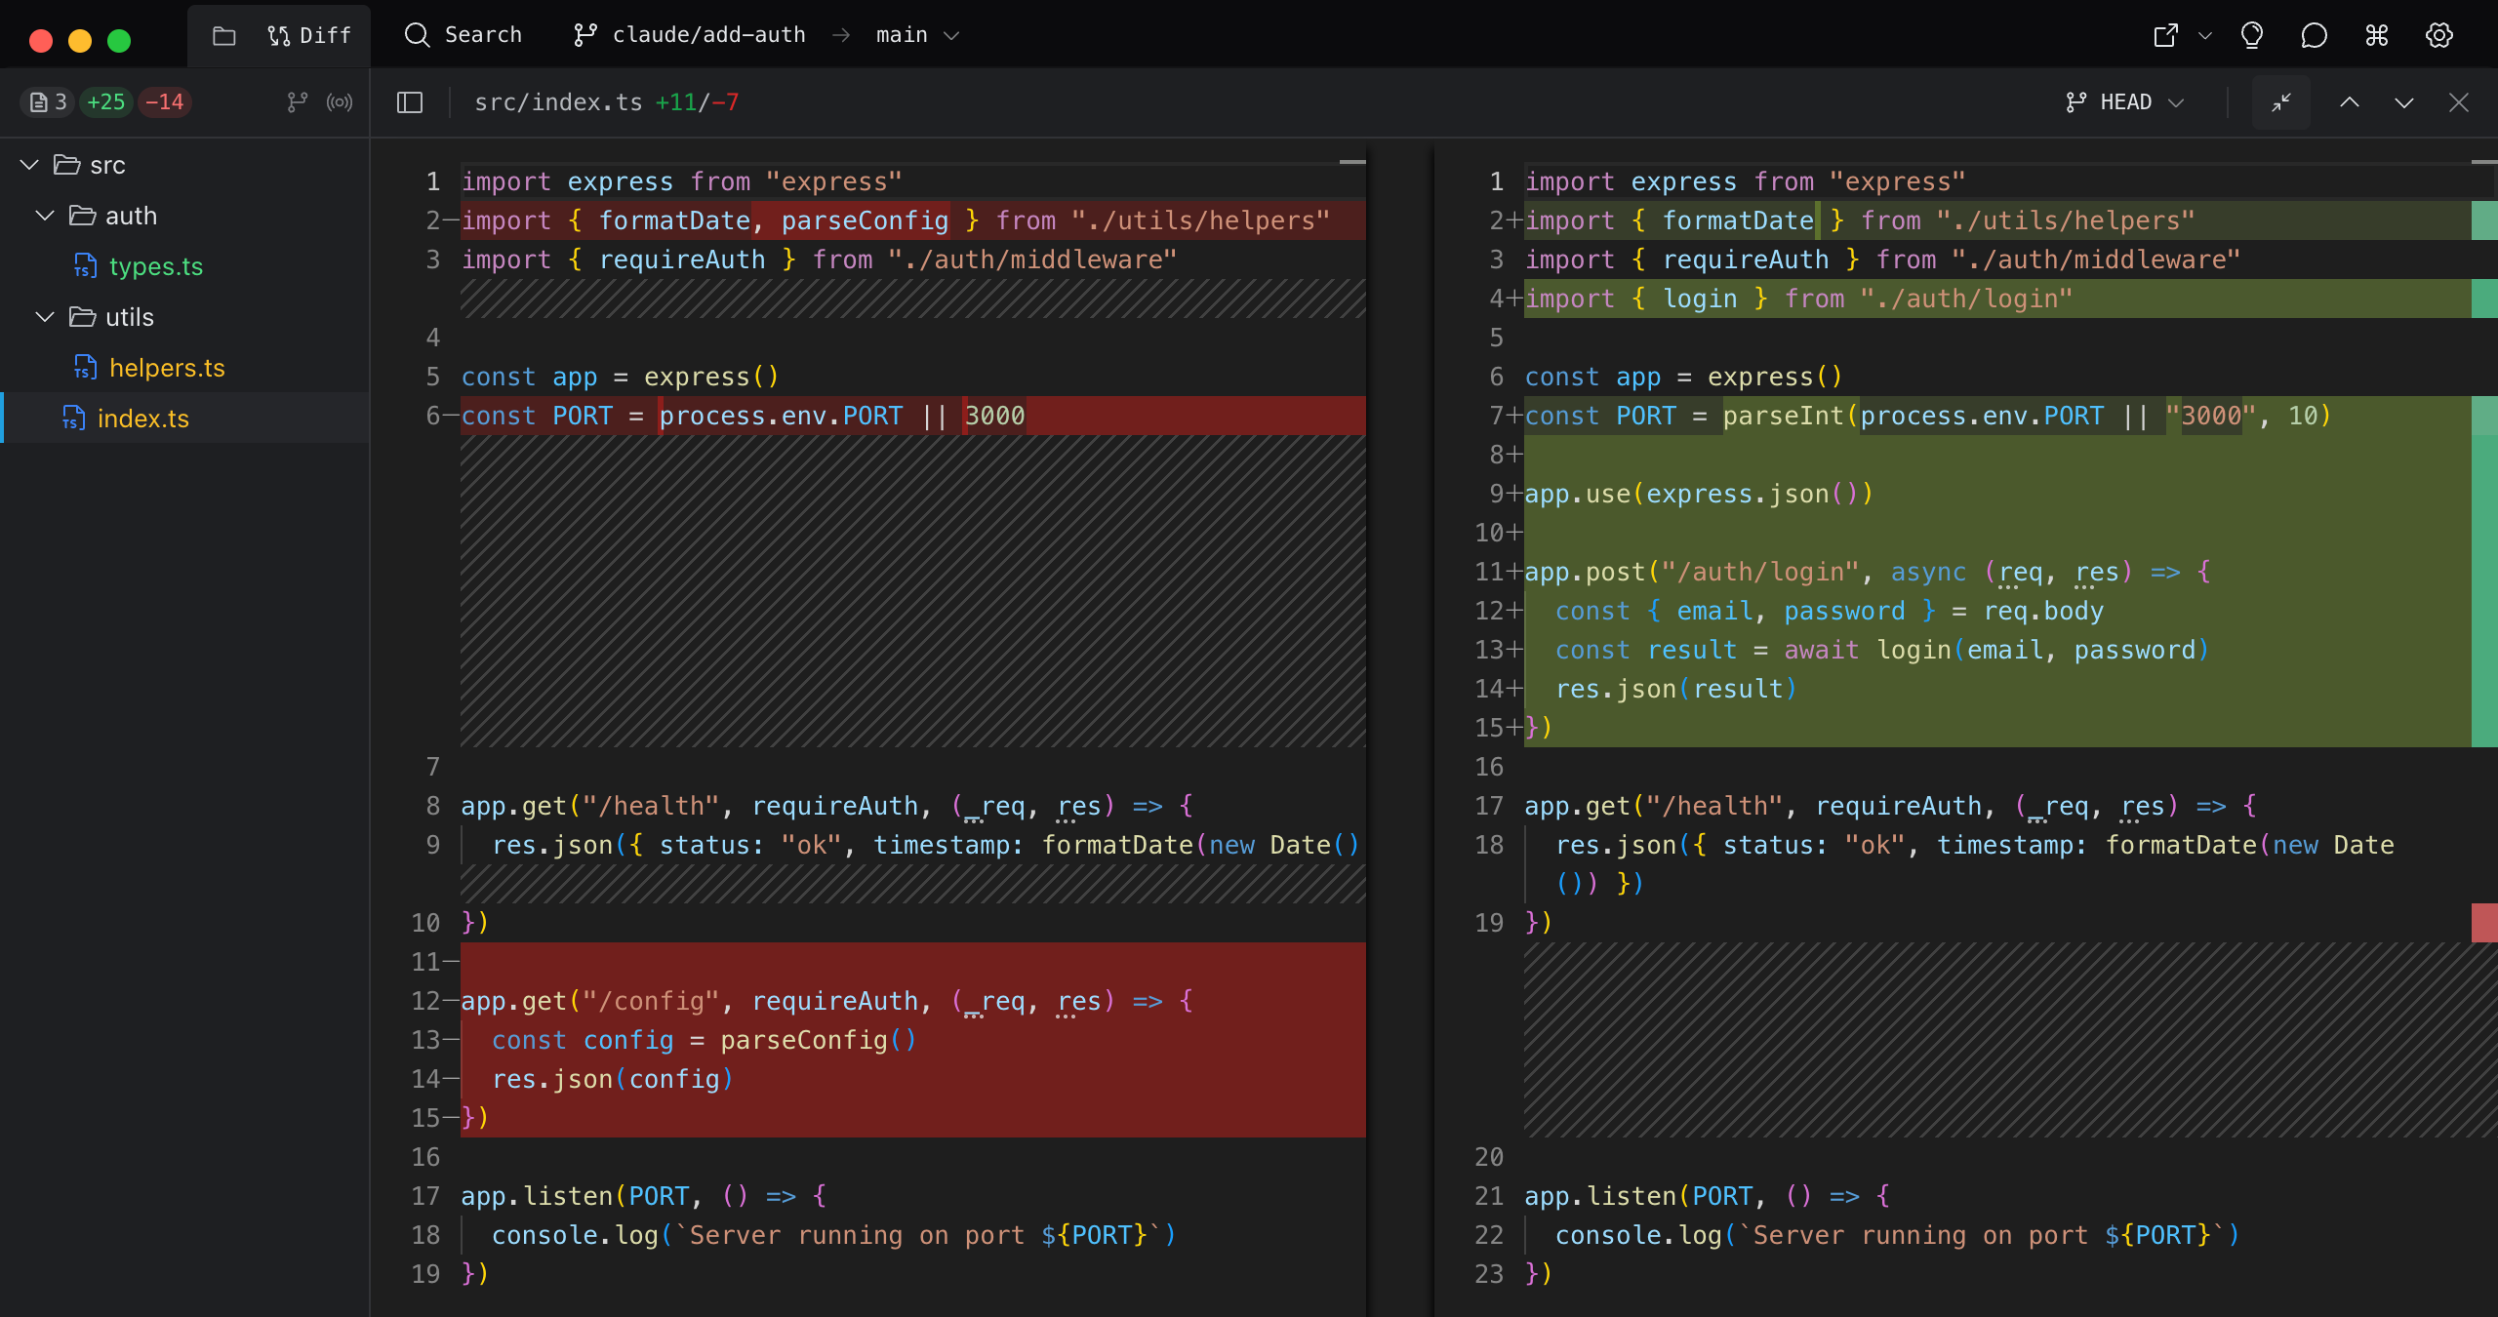Screen dimensions: 2498x1317
Task: Click the utils folder icon
Action: click(x=83, y=317)
